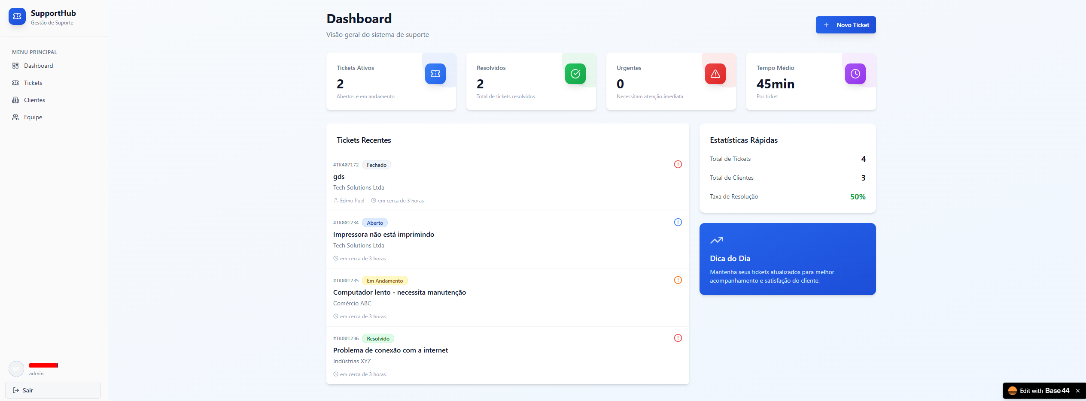Click the Total de Tickets value 4

(863, 159)
